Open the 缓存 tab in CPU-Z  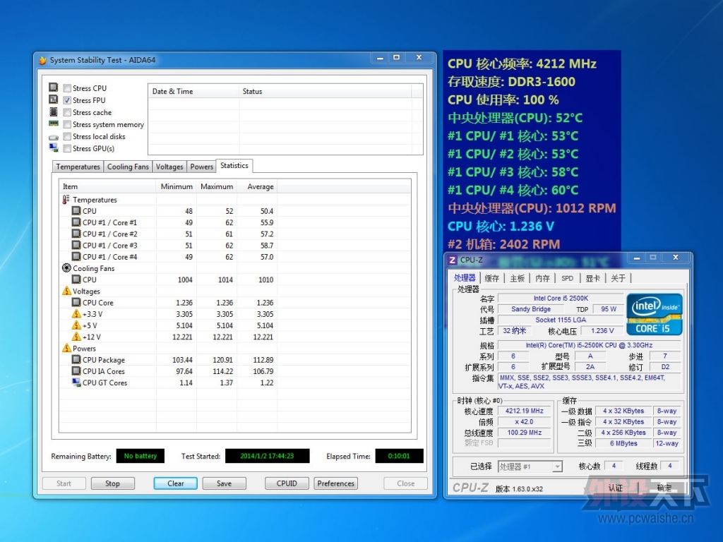(491, 278)
